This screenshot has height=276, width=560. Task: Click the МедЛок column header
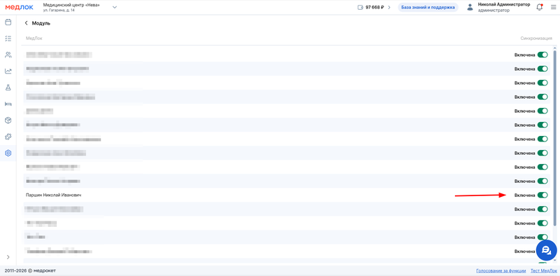click(34, 39)
